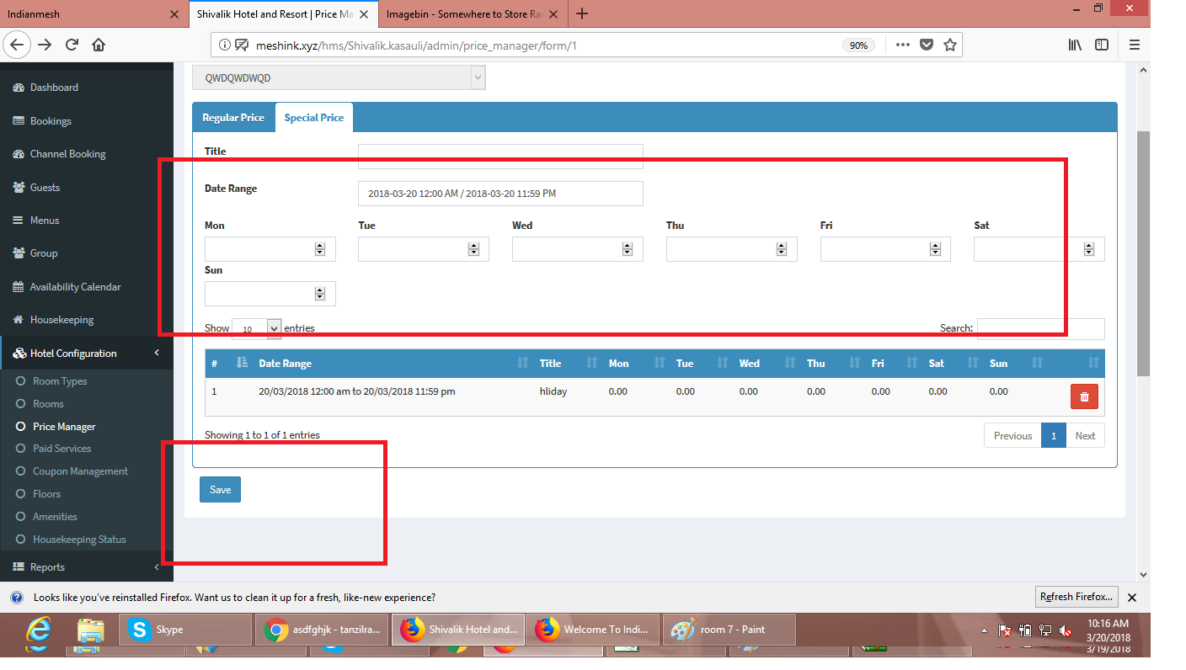Go to Channel Booking
This screenshot has width=1186, height=670.
coord(67,154)
